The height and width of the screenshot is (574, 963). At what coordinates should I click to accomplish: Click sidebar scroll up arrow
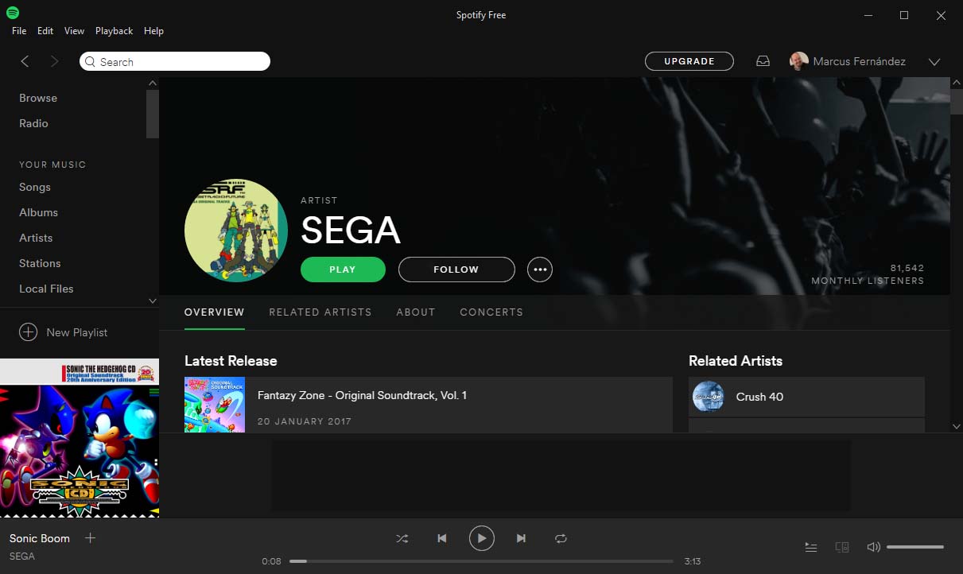pyautogui.click(x=153, y=83)
